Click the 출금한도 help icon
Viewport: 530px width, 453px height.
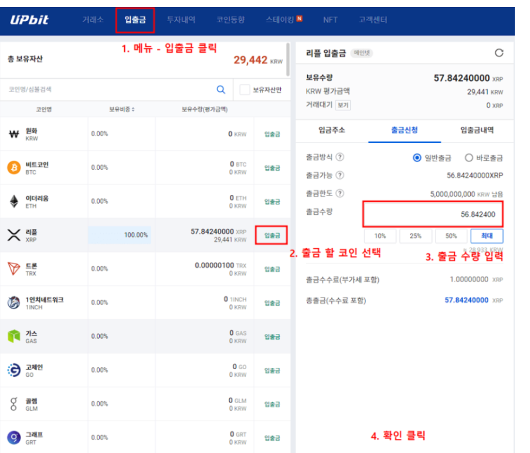[340, 193]
